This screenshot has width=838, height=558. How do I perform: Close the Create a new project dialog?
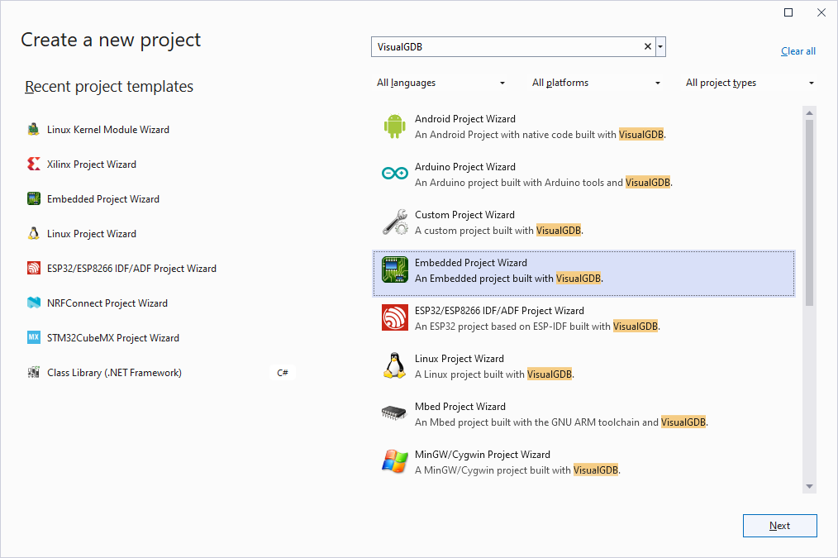pos(821,12)
